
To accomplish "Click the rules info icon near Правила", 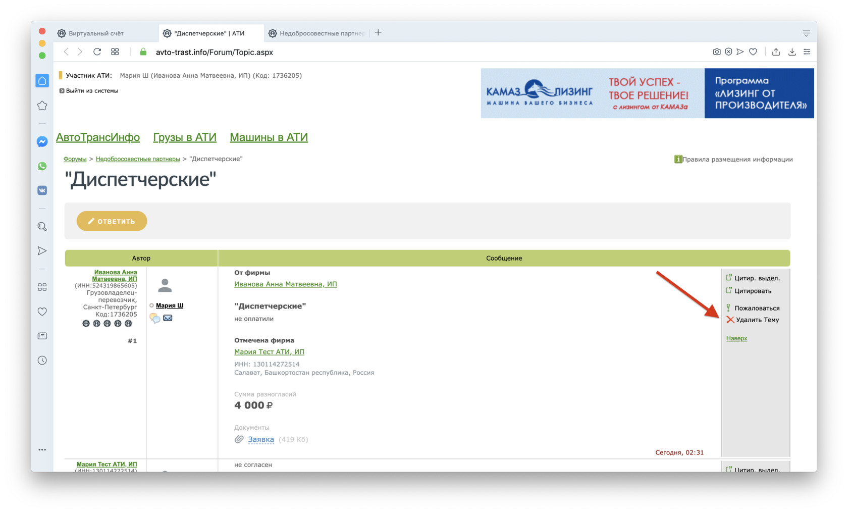I will [678, 160].
